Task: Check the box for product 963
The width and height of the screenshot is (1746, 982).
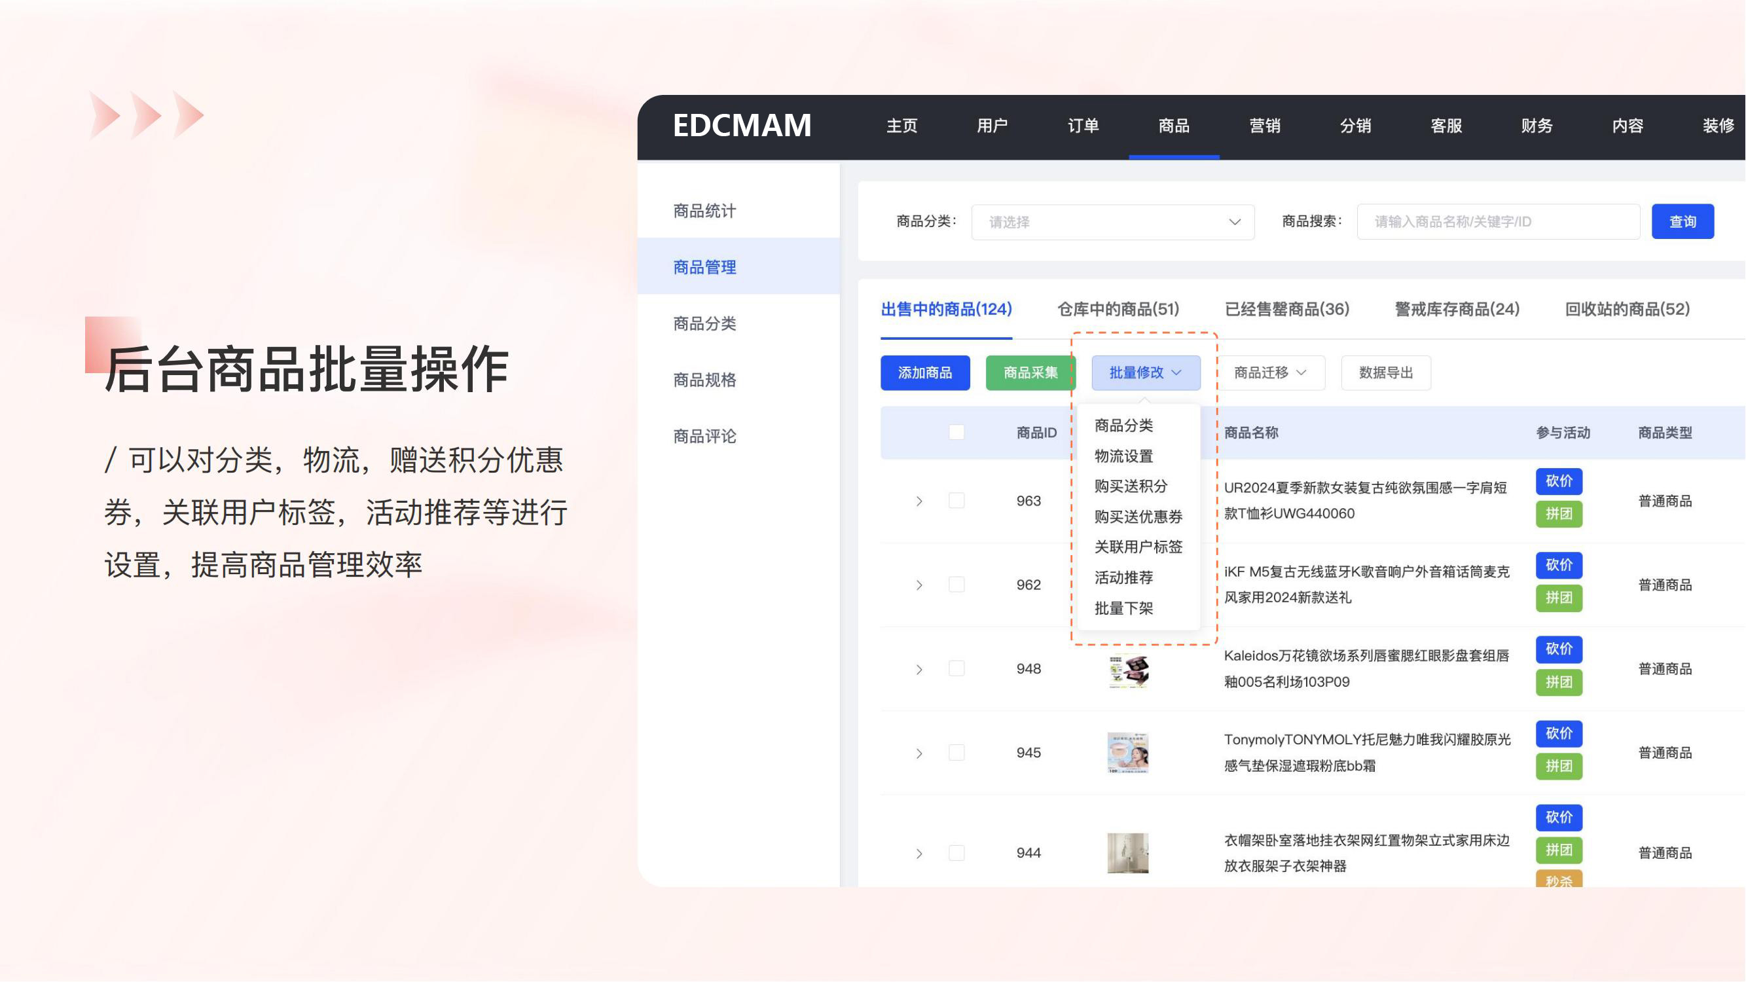Action: tap(956, 501)
